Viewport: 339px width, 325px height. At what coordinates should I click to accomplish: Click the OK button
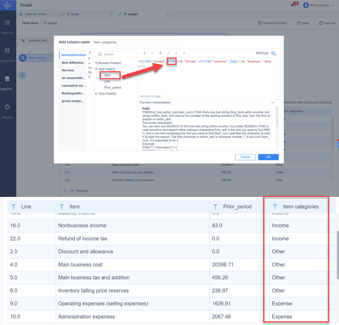[x=268, y=157]
